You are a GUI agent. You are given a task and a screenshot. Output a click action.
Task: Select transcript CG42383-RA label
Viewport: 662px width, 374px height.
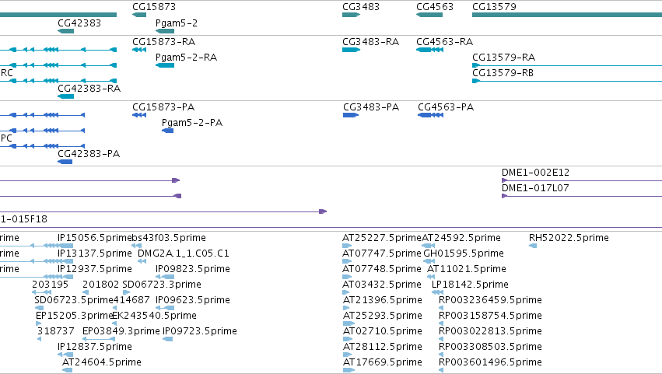coord(89,89)
